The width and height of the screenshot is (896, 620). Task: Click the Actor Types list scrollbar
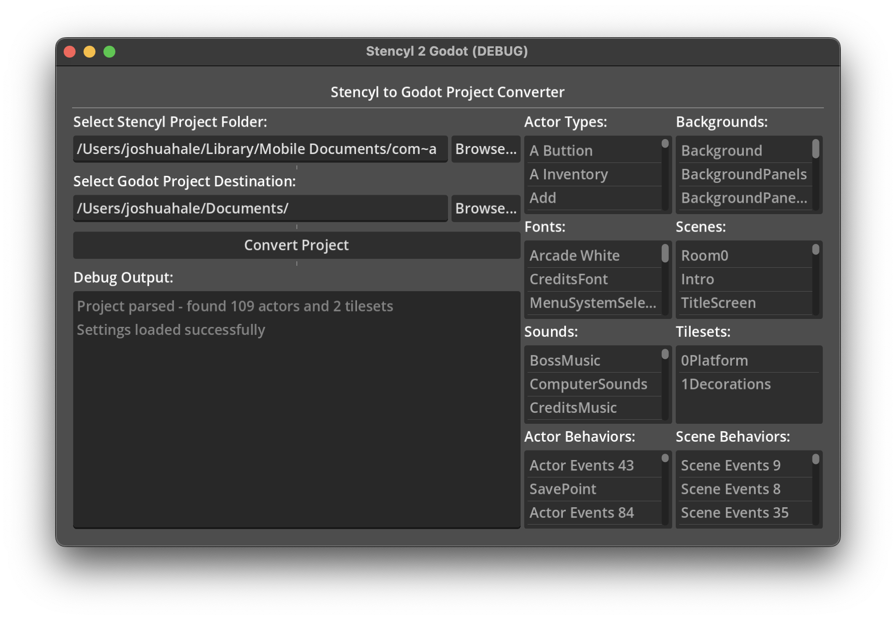(665, 174)
